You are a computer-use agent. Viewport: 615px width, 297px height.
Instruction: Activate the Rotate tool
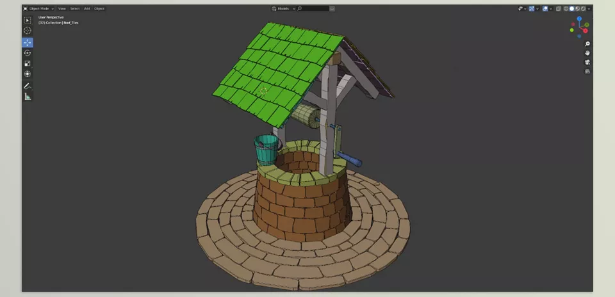(x=28, y=53)
